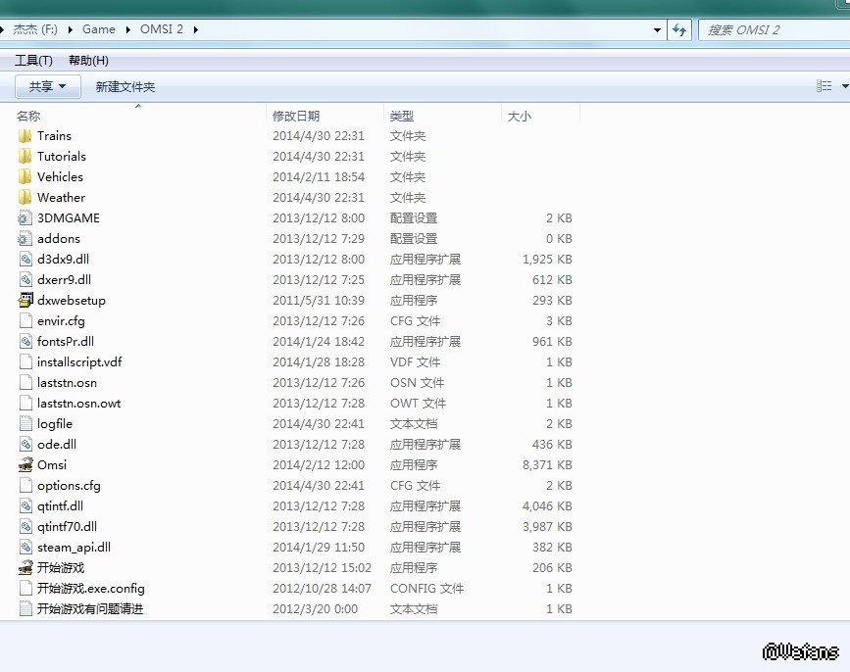This screenshot has height=672, width=850.
Task: Click the CONFIG 文件 type cell
Action: coord(426,589)
